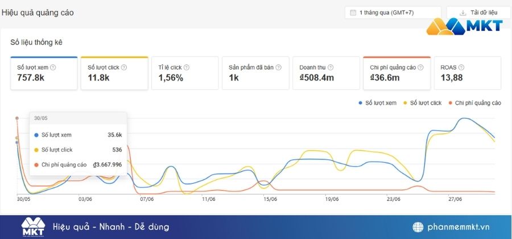Toggle the "Tỉ lệ click" metric card

point(185,73)
